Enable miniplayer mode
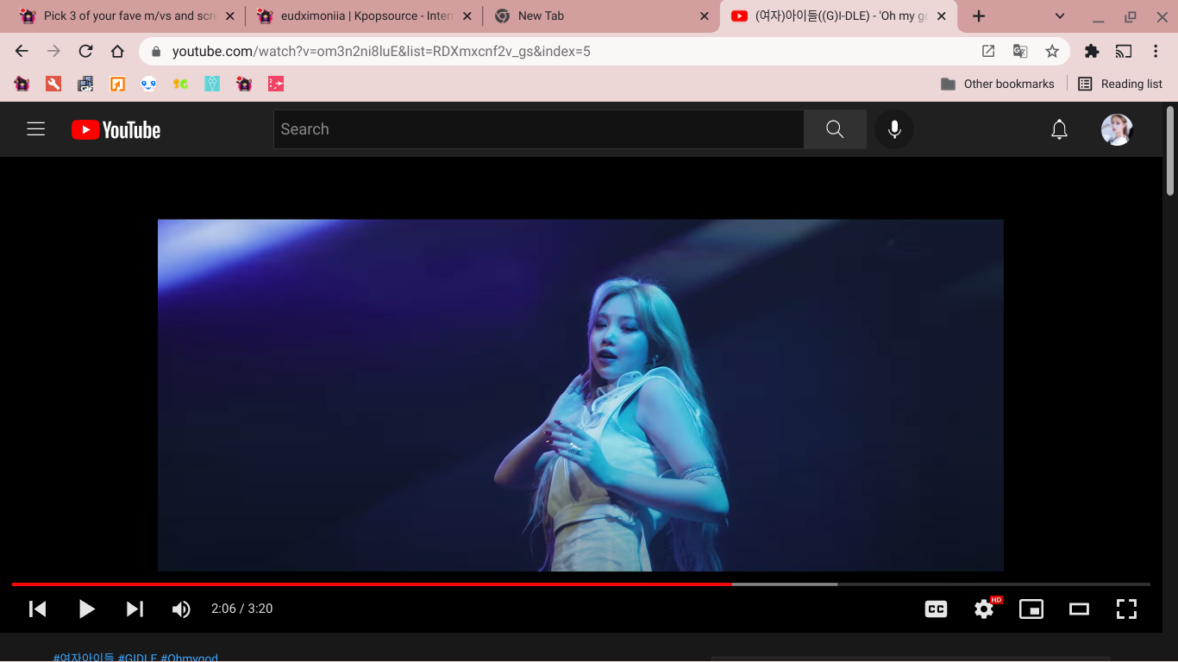The image size is (1178, 662). [x=1031, y=609]
